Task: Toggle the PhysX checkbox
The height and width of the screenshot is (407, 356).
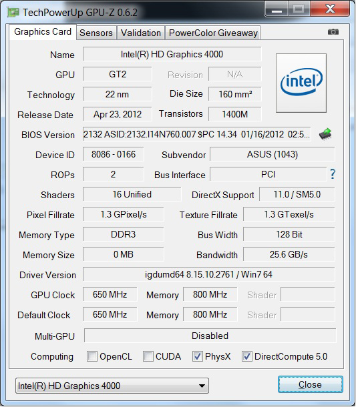Action: click(198, 356)
